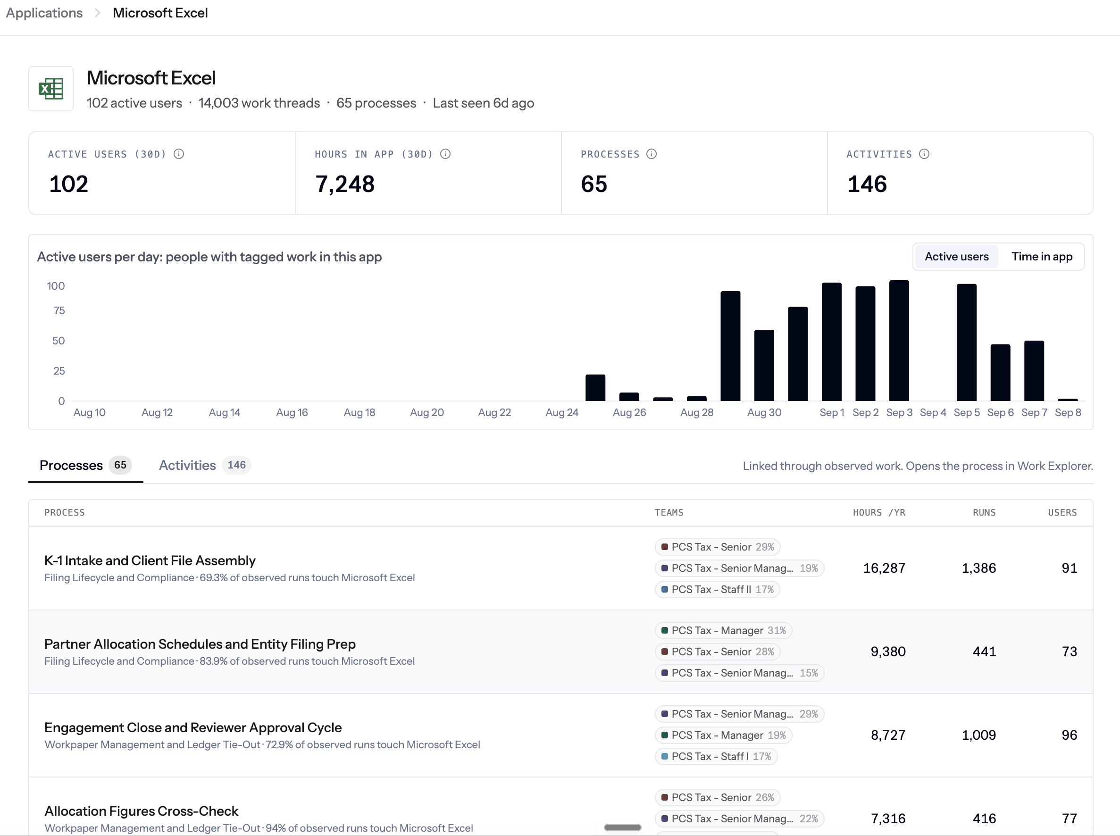Click PCS Tax - Manager 31% team chip
The width and height of the screenshot is (1120, 836).
(x=724, y=631)
